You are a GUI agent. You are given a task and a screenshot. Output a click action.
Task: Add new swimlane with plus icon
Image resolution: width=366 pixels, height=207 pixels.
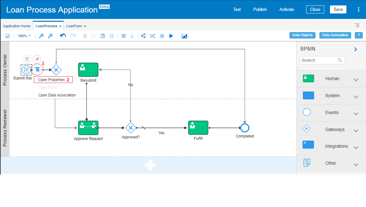[150, 165]
